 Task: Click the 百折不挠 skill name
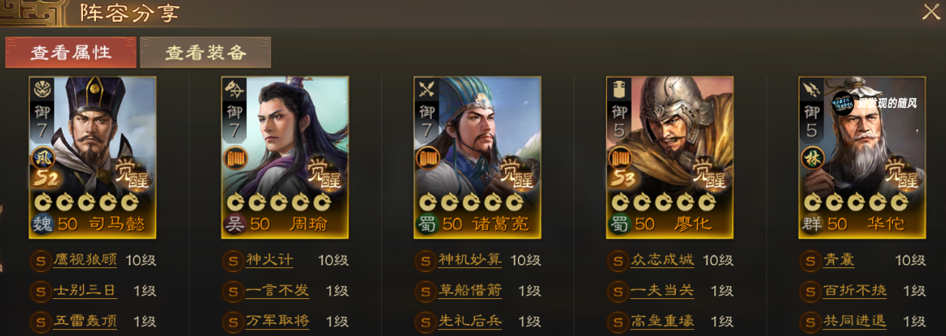[x=855, y=291]
